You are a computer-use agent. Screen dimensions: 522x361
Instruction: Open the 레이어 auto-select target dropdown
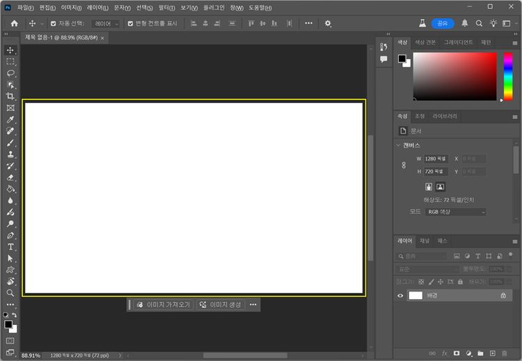(x=106, y=24)
